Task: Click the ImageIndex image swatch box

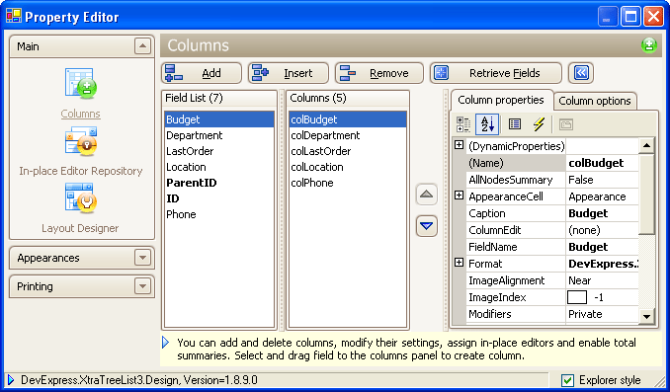Action: click(x=577, y=297)
